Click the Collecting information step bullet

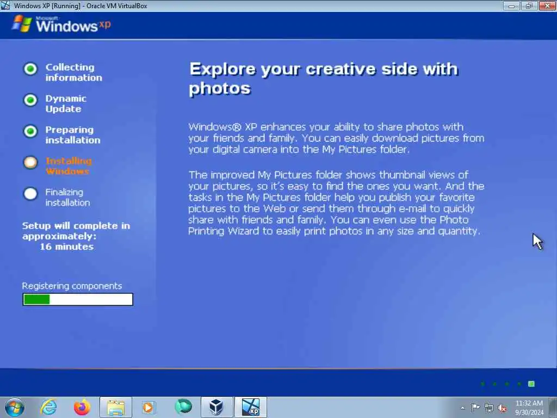(x=30, y=69)
